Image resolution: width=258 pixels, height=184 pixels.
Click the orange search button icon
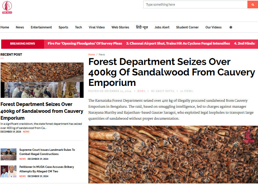click(x=253, y=4)
